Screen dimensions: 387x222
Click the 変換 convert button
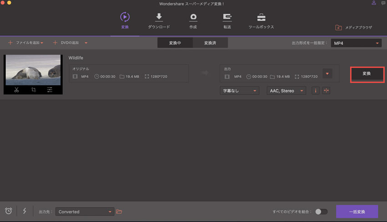367,74
